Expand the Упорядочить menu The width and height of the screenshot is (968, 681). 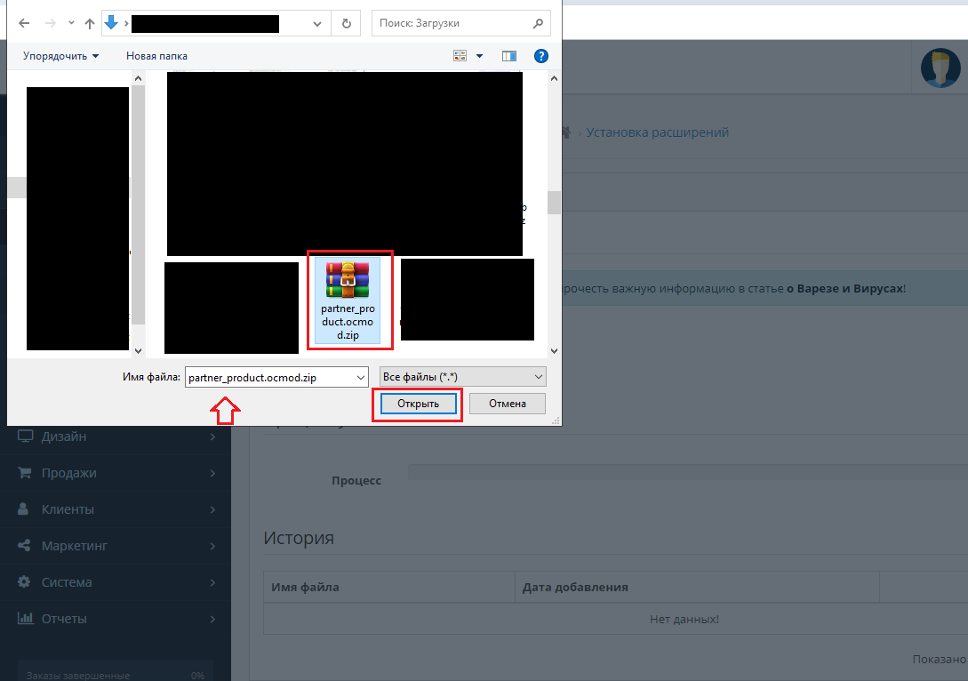pyautogui.click(x=60, y=56)
